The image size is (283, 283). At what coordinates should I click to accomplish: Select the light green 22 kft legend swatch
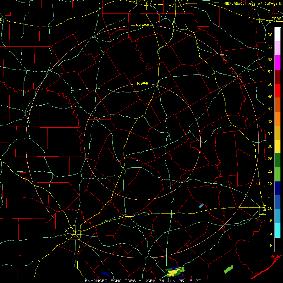click(x=278, y=174)
